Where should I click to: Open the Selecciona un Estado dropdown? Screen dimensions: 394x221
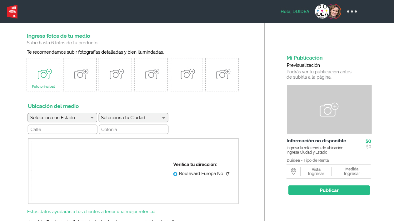coord(62,118)
